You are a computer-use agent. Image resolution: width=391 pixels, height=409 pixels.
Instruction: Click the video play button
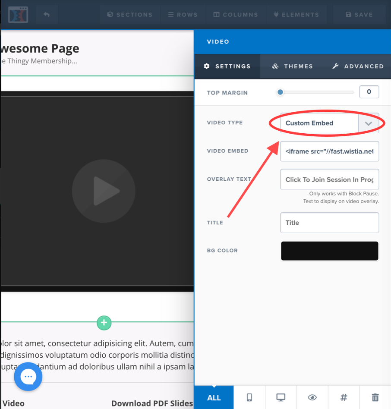tap(104, 191)
